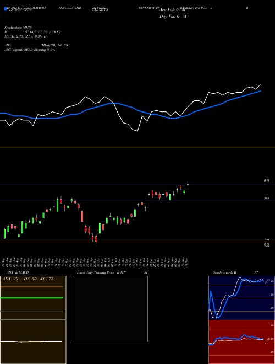Click the RSI chart with dark red background
Screen dimensions: 275x364
click(241, 342)
